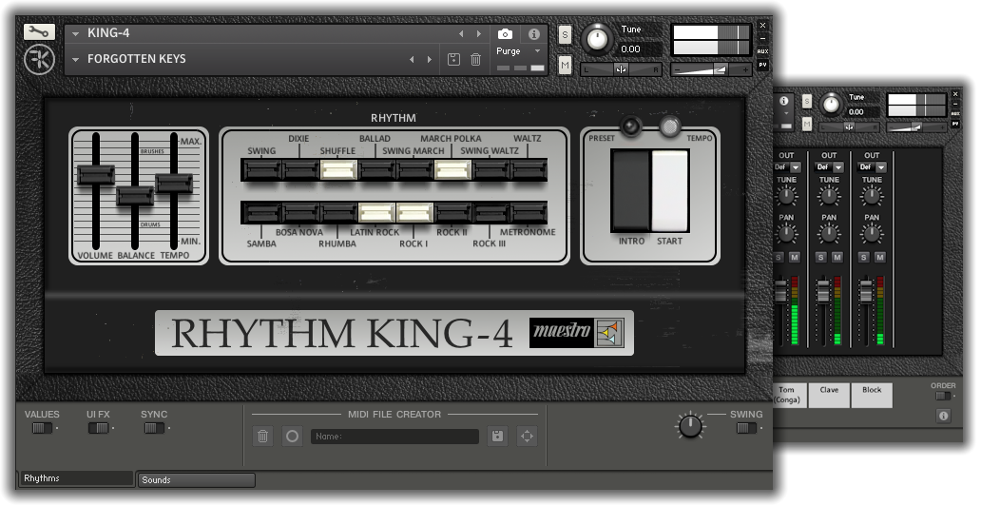Go to the next instrument beside KING-4
This screenshot has width=981, height=506.
pyautogui.click(x=479, y=34)
